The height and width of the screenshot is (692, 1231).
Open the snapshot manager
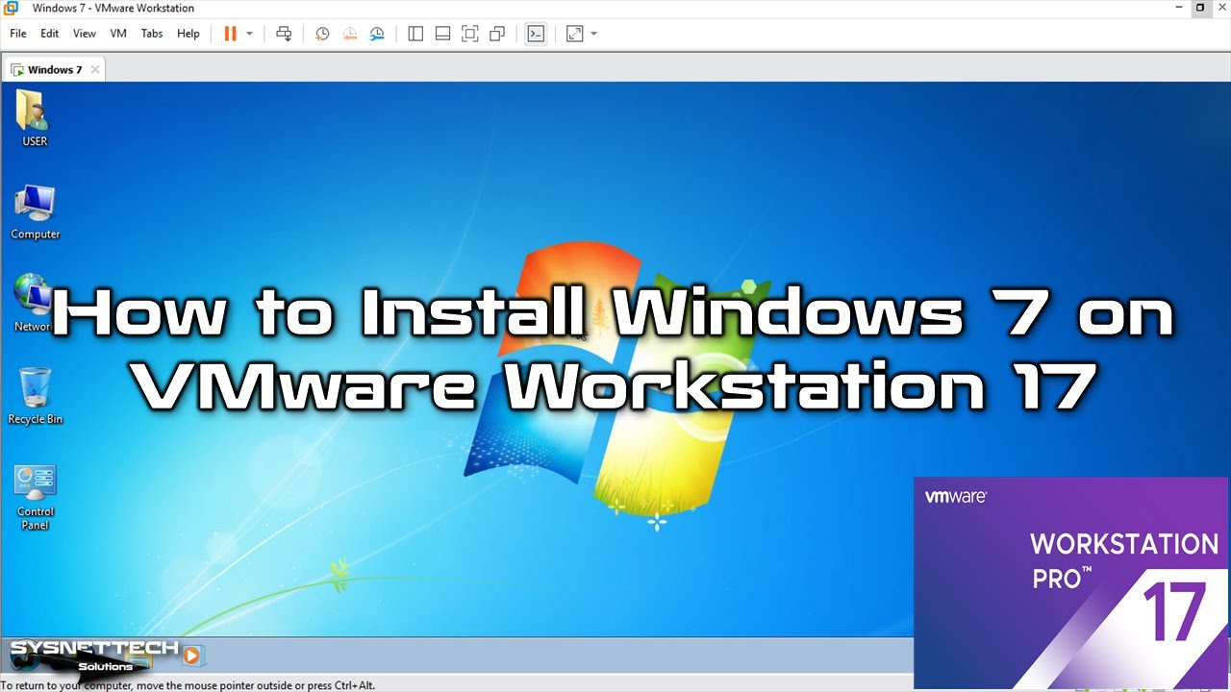pyautogui.click(x=377, y=34)
